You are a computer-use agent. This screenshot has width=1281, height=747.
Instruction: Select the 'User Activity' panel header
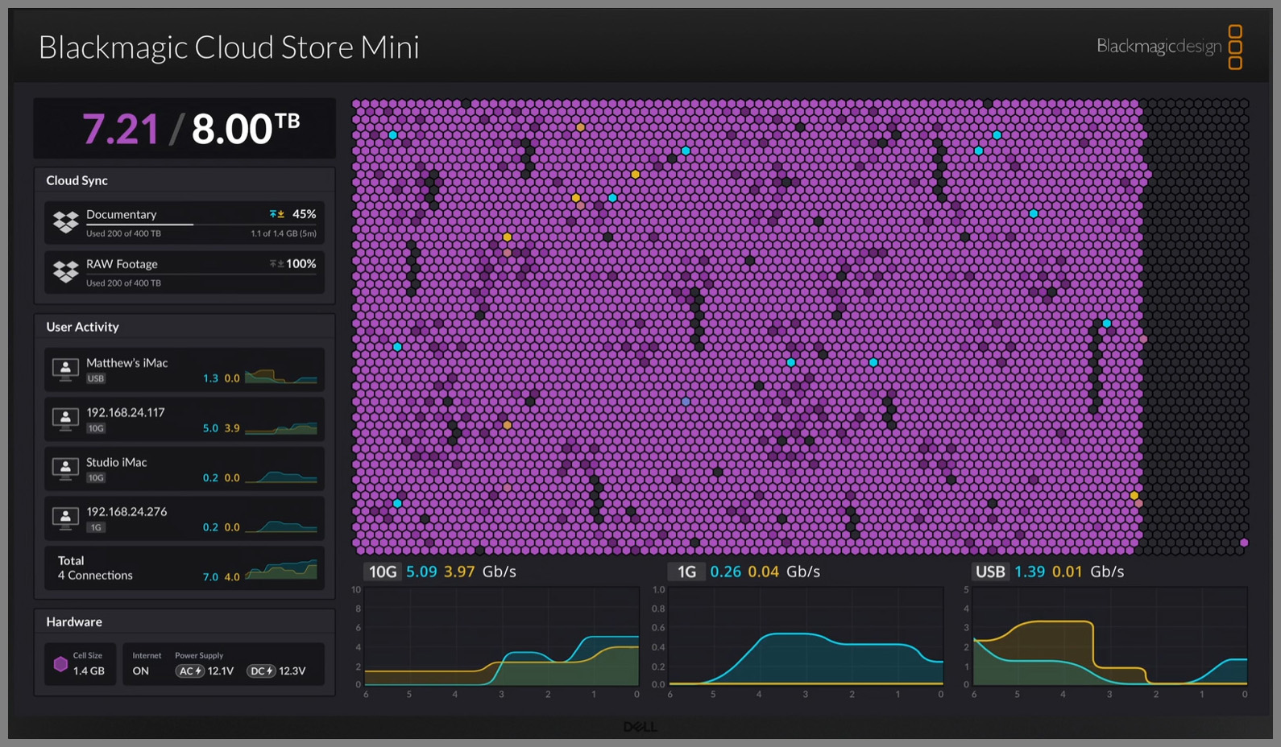coord(82,327)
